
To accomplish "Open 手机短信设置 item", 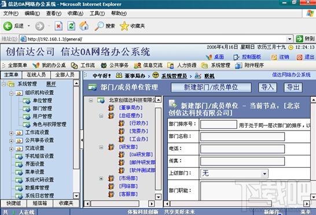I will click(39, 156).
